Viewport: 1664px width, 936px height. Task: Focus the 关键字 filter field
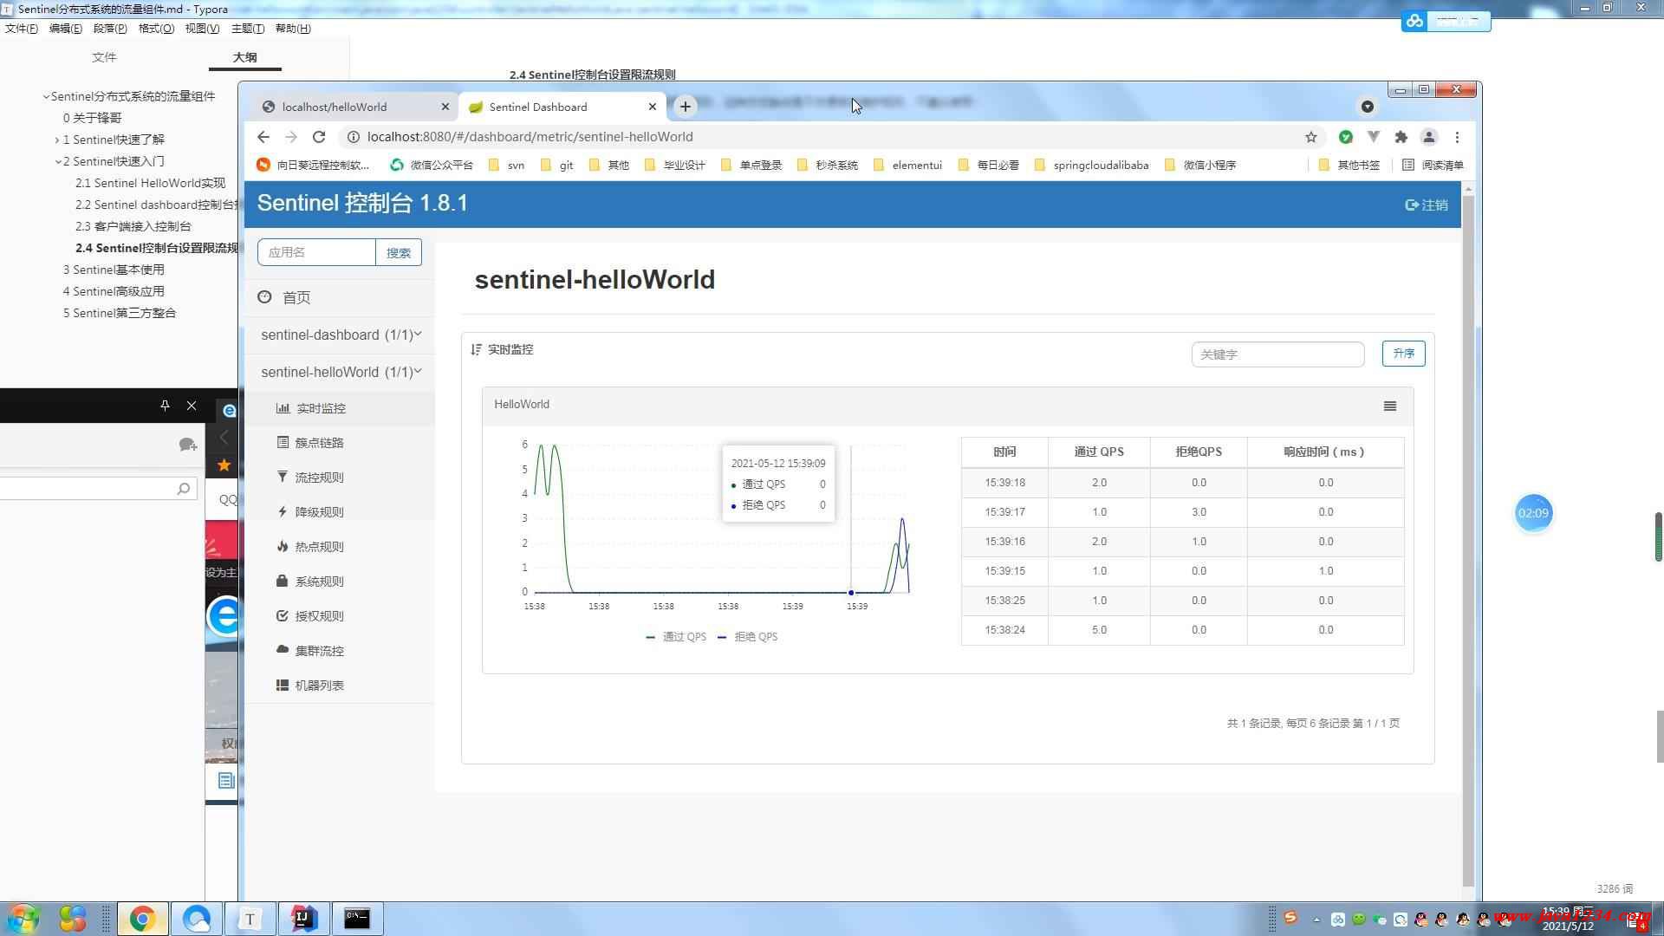tap(1277, 354)
